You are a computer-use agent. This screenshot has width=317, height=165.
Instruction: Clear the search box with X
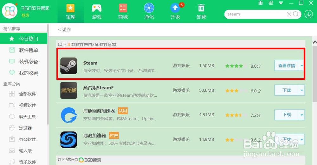289,14
